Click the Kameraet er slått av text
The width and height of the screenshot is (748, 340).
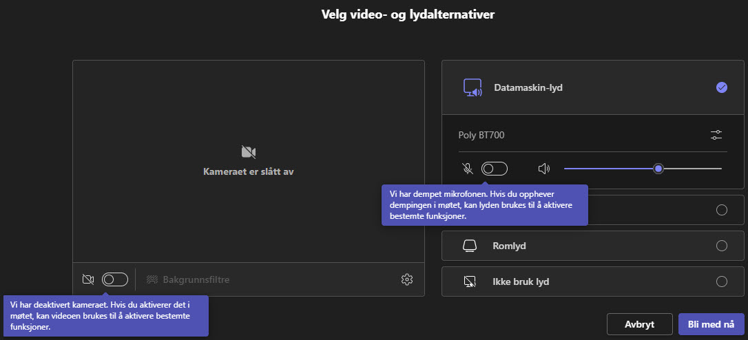tap(249, 171)
